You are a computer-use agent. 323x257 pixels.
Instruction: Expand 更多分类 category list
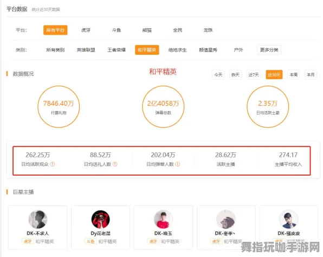point(269,50)
